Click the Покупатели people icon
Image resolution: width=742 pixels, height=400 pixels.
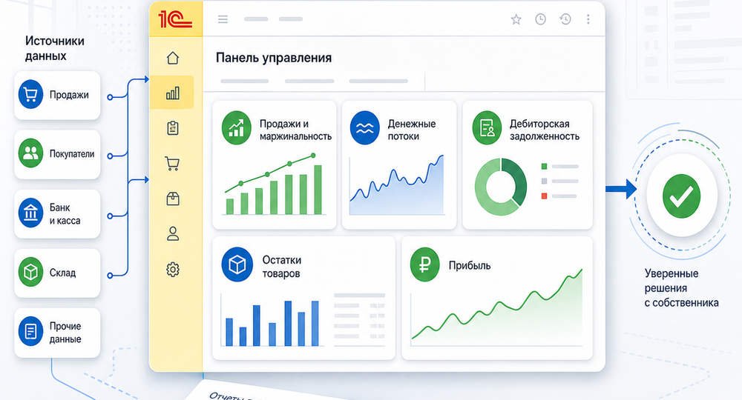pos(30,153)
